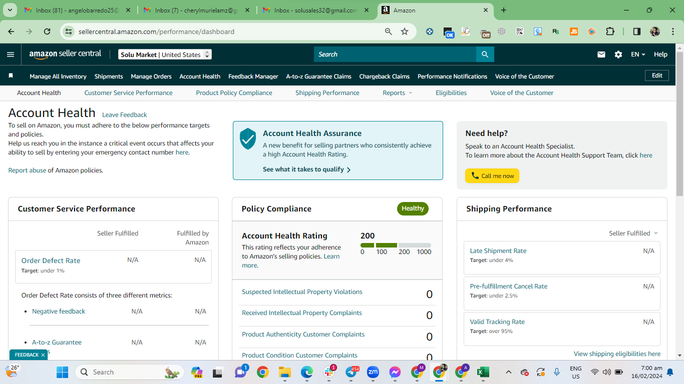Click the bookmark flag icon in navigation bar
Viewport: 684px width, 384px height.
click(11, 76)
